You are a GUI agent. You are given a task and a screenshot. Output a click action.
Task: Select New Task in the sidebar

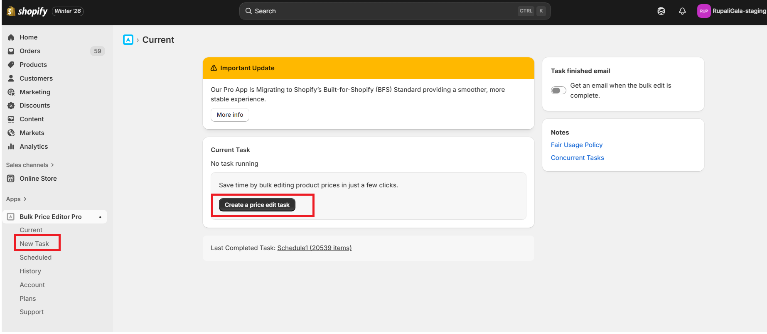coord(34,244)
